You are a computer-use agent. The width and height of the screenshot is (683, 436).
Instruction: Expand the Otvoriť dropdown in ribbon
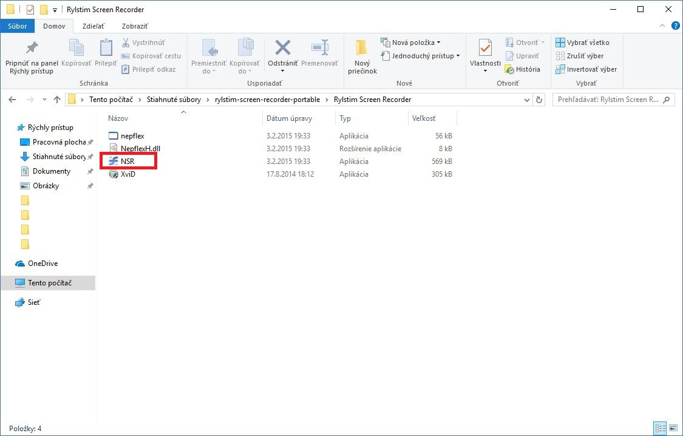pos(525,43)
